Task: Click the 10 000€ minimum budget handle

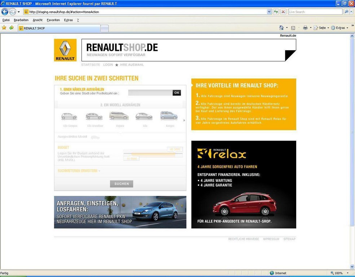Action: (x=132, y=159)
